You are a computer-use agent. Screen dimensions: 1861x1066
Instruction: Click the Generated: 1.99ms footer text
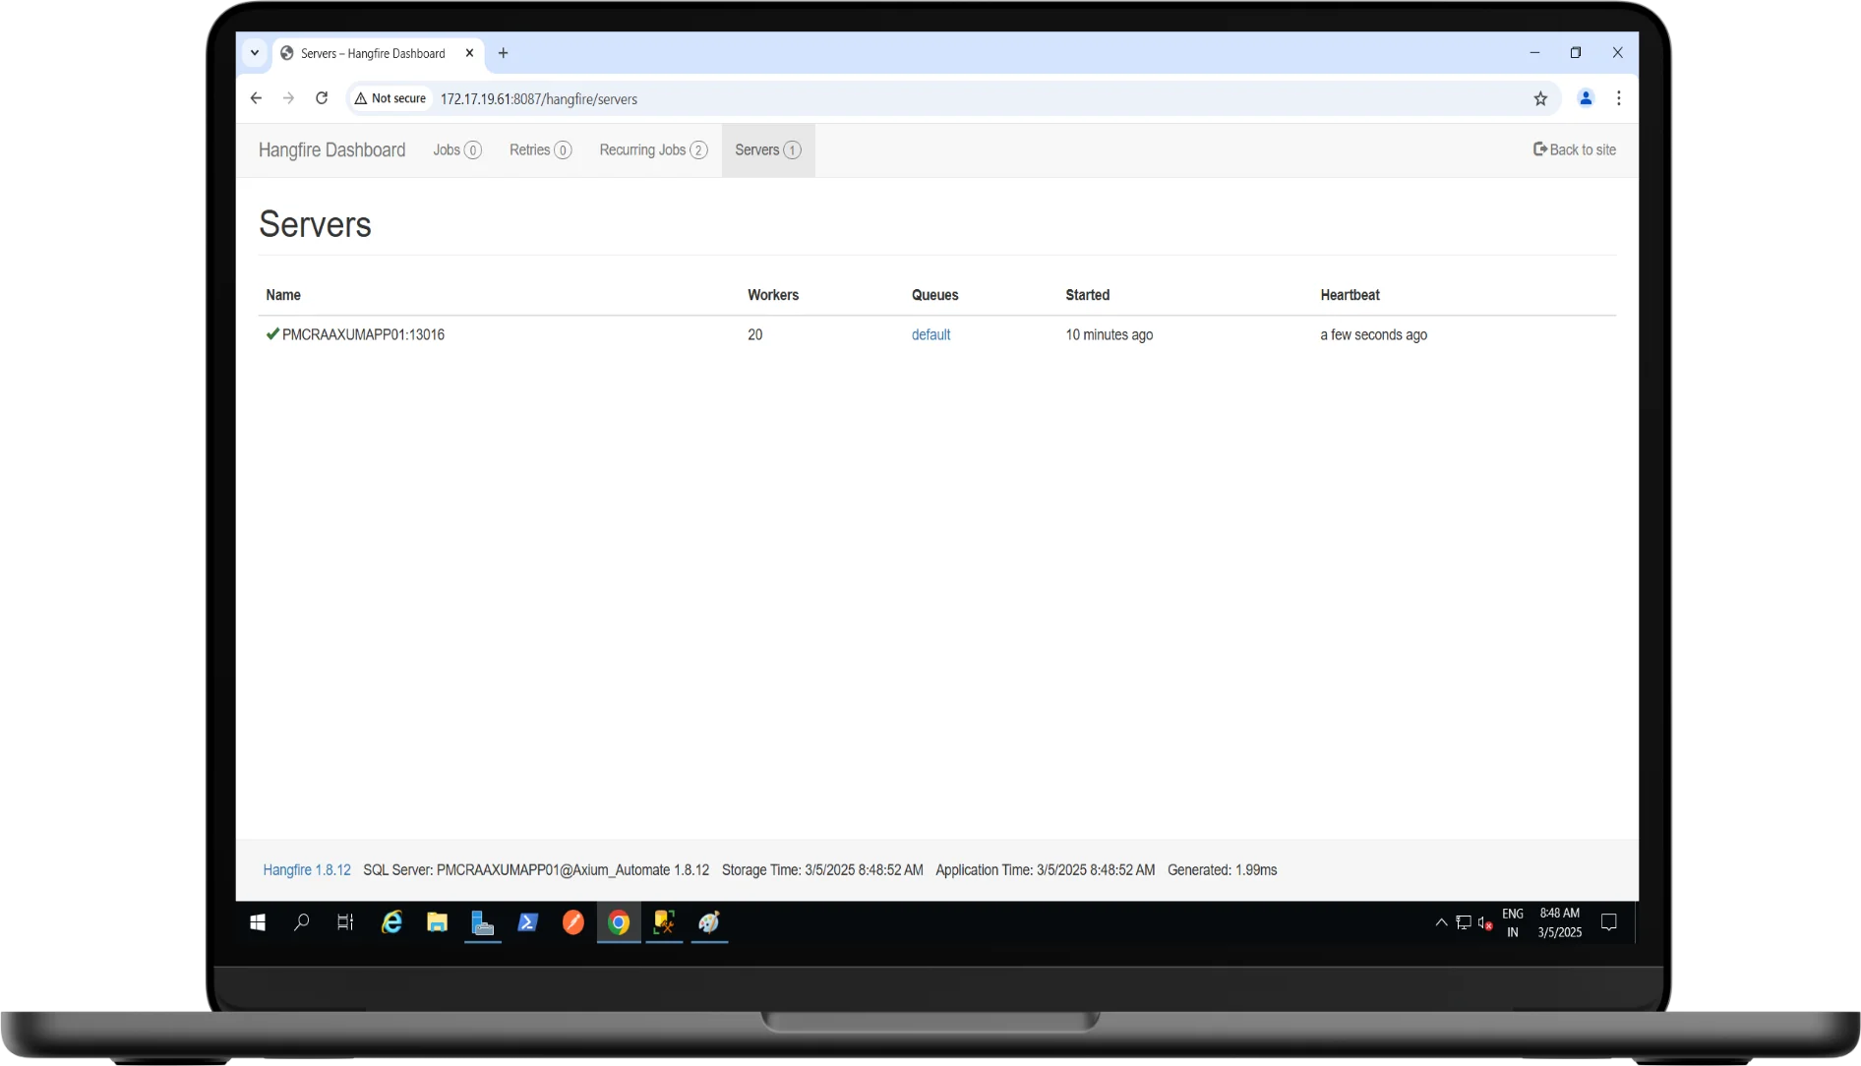click(1222, 870)
